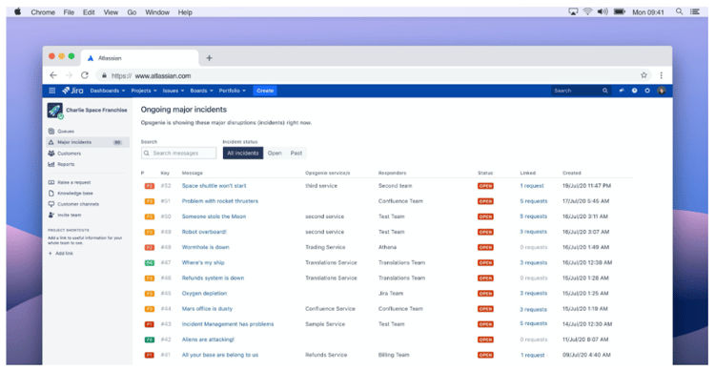Click OPEN status badge for Oxygen depletion
Screen dimensions: 715x371
pos(485,294)
